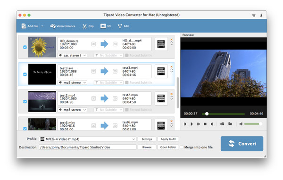Open output format icon for test3.avi

(161, 71)
